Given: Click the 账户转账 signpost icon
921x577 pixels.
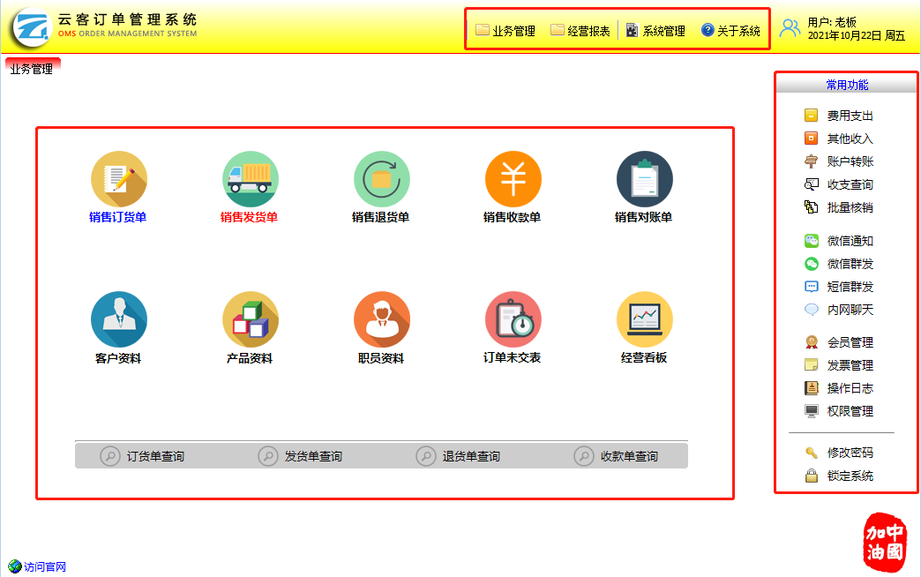Looking at the screenshot, I should point(811,161).
